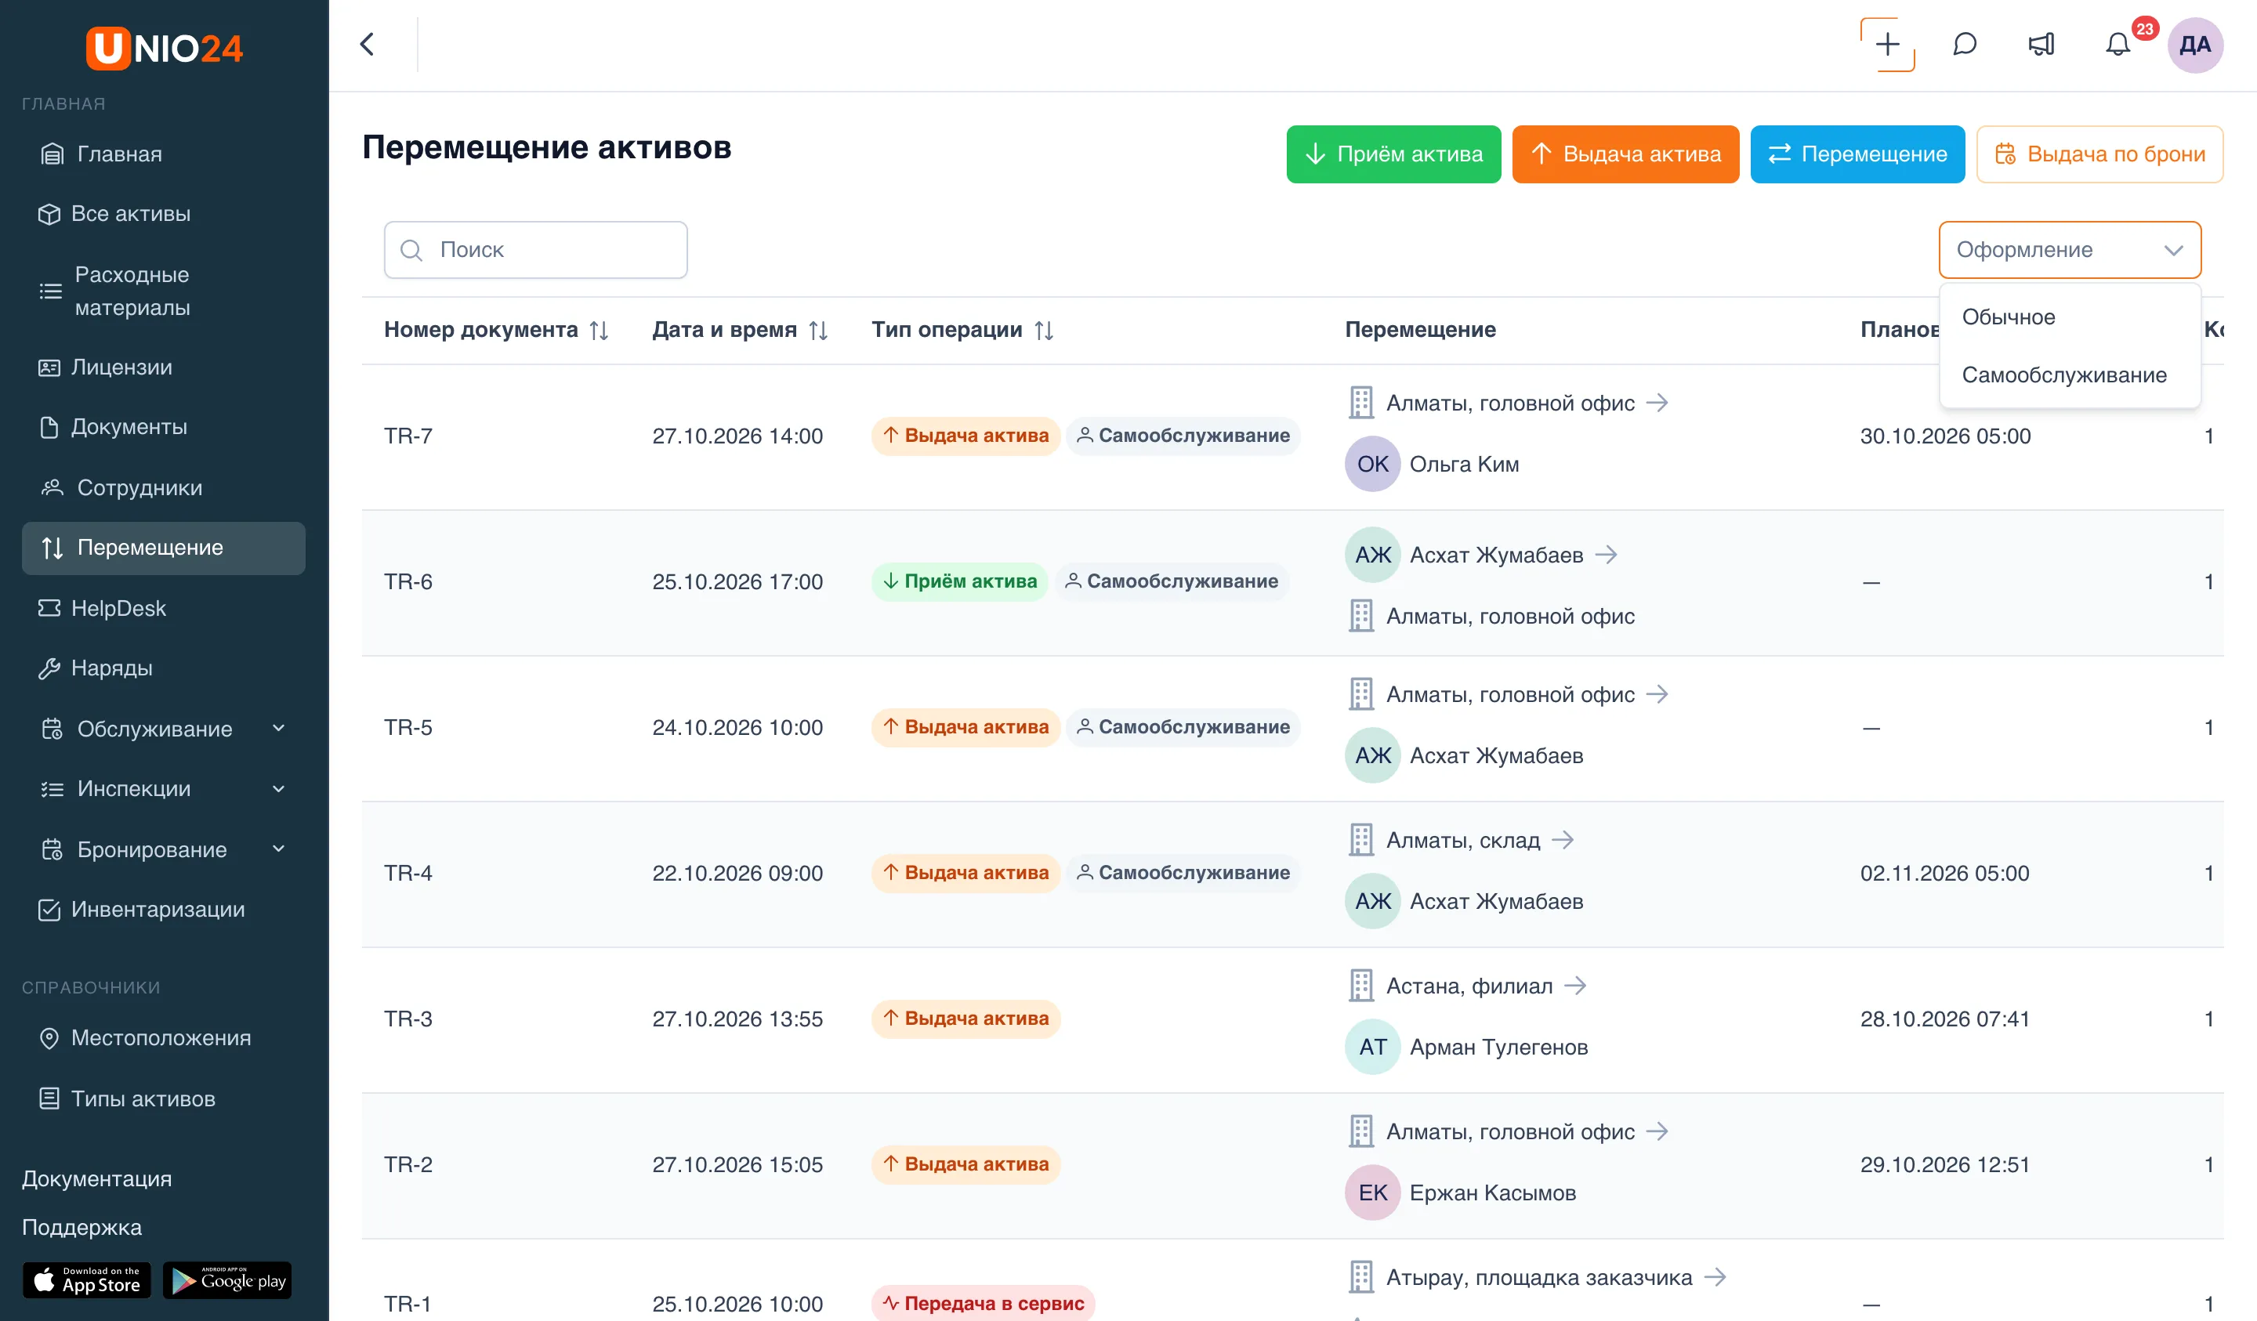Sort by Дата и время column arrows

[x=817, y=331]
